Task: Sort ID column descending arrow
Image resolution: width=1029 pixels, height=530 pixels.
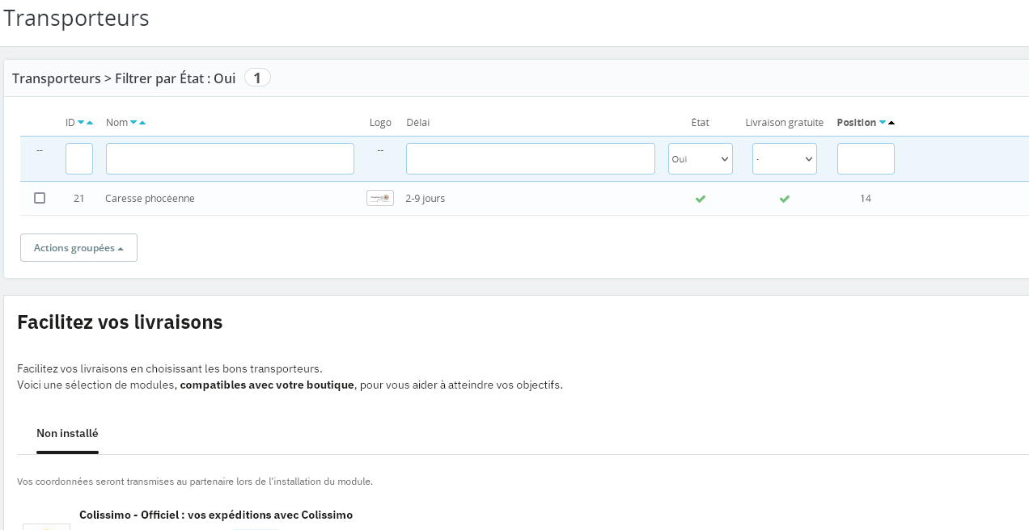Action: click(x=81, y=123)
